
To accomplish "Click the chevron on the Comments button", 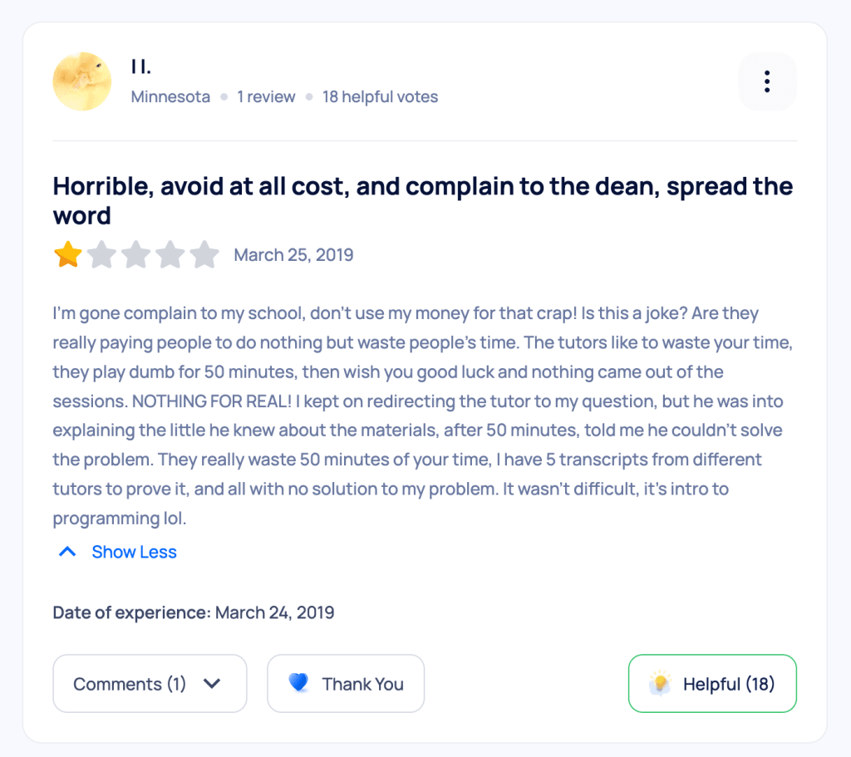I will point(213,683).
